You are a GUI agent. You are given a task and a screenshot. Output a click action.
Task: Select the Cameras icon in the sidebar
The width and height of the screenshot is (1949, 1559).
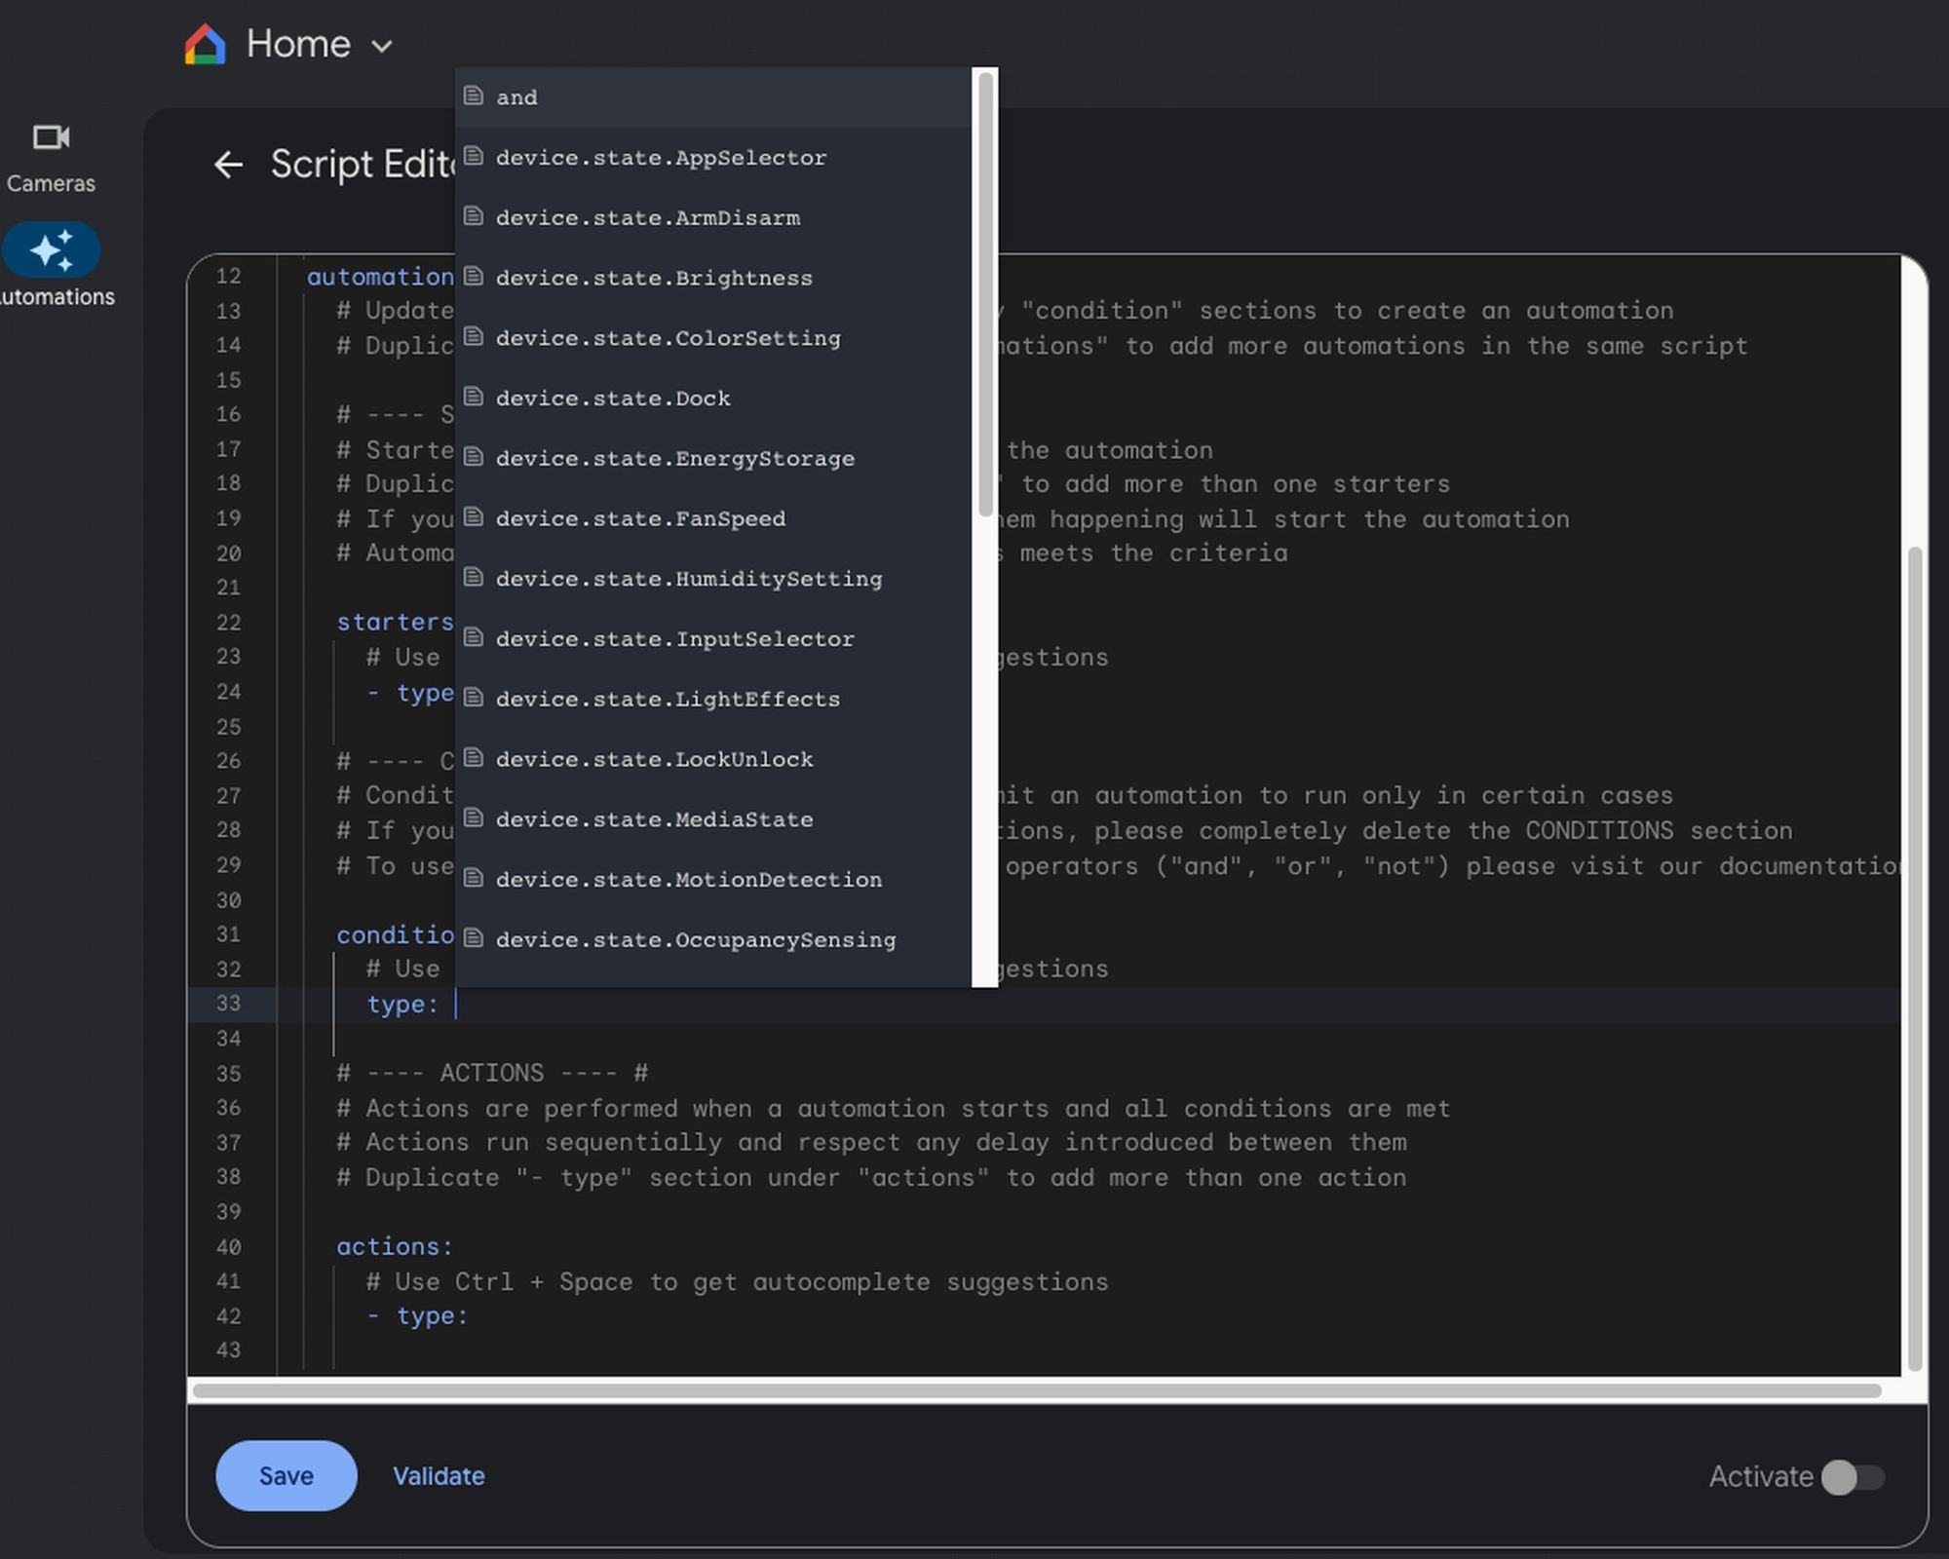(52, 156)
